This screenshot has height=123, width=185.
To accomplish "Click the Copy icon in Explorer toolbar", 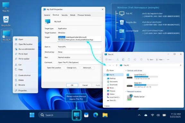I will [123, 60].
